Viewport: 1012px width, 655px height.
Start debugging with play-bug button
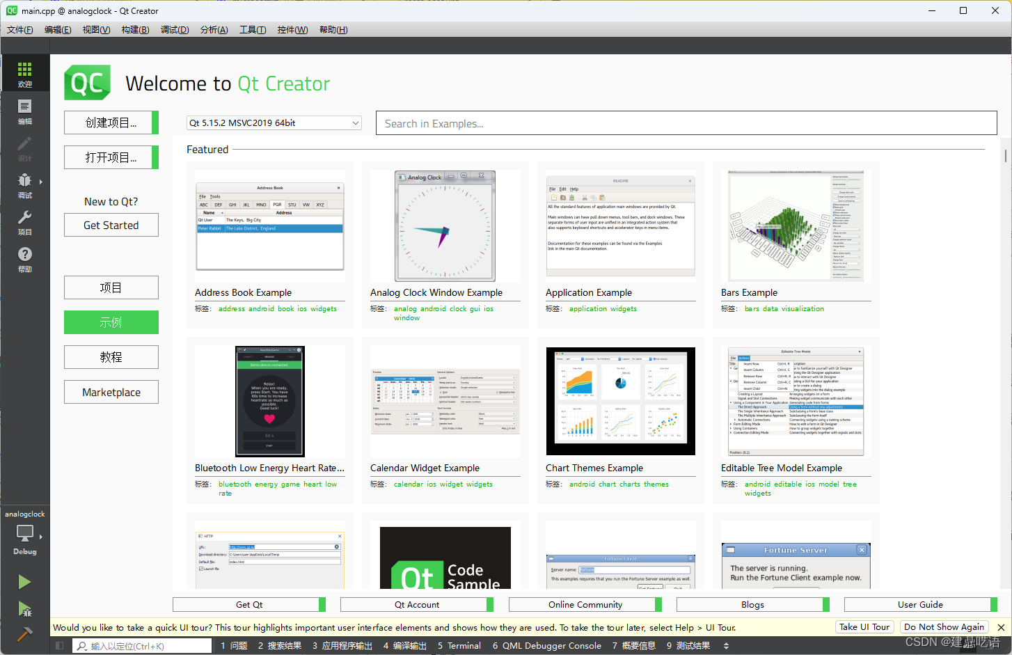(24, 609)
